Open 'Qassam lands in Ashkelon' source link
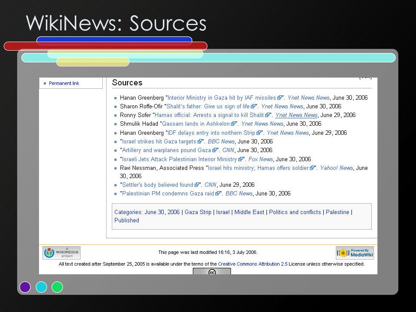 [196, 123]
